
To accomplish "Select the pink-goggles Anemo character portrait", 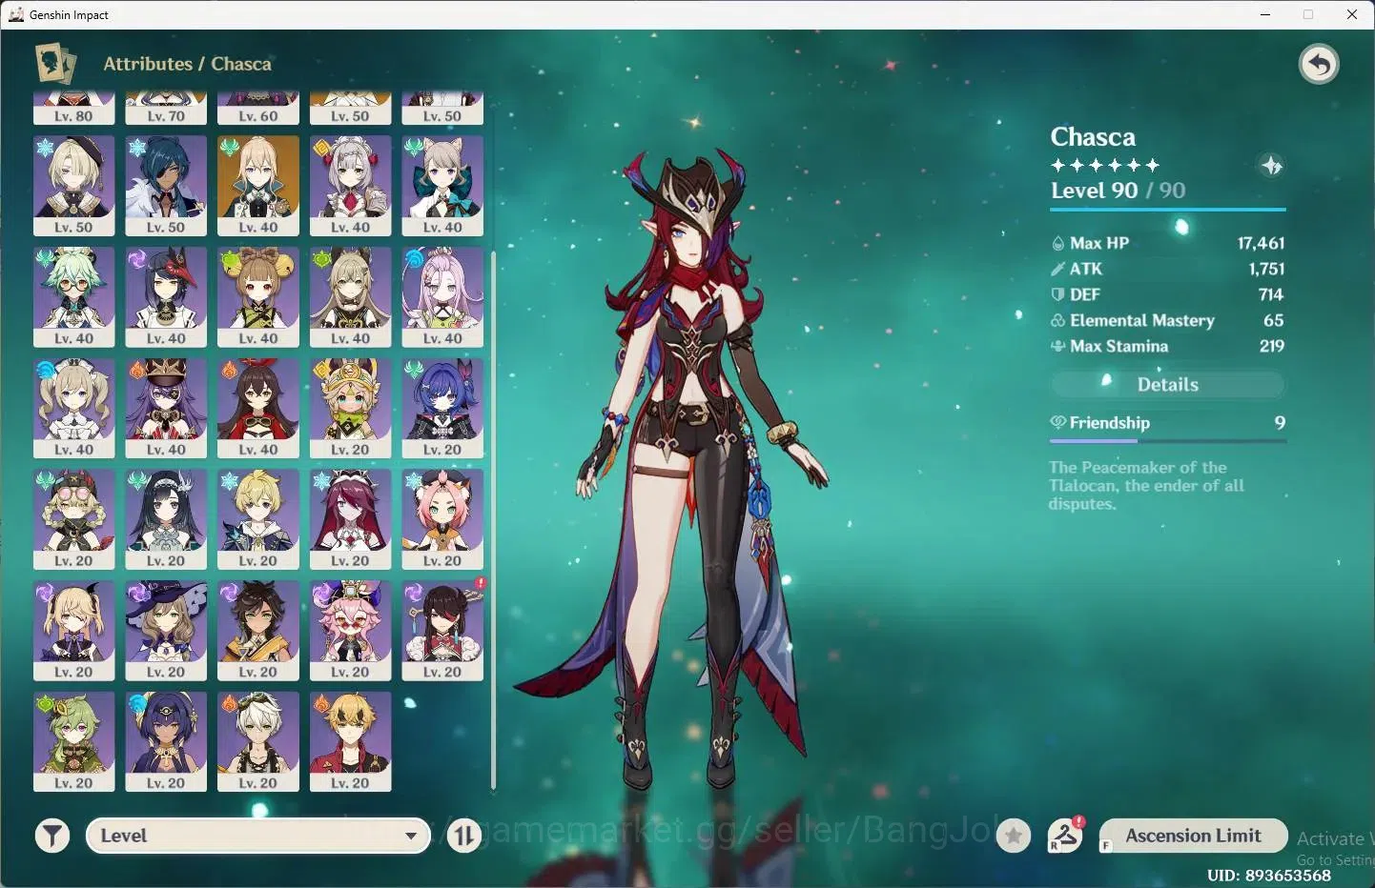I will point(73,519).
